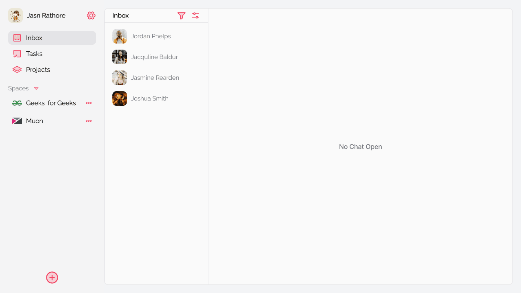Click Jasn Rathore profile avatar
Viewport: 521px width, 293px height.
(x=15, y=15)
